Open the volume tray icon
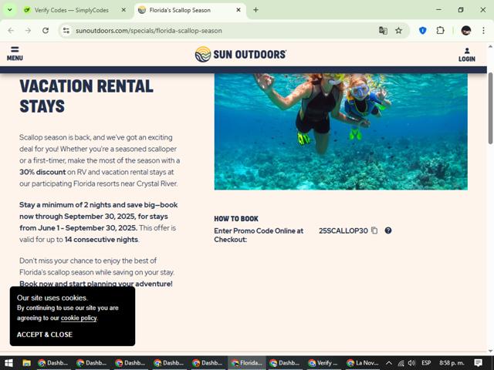 [x=411, y=363]
